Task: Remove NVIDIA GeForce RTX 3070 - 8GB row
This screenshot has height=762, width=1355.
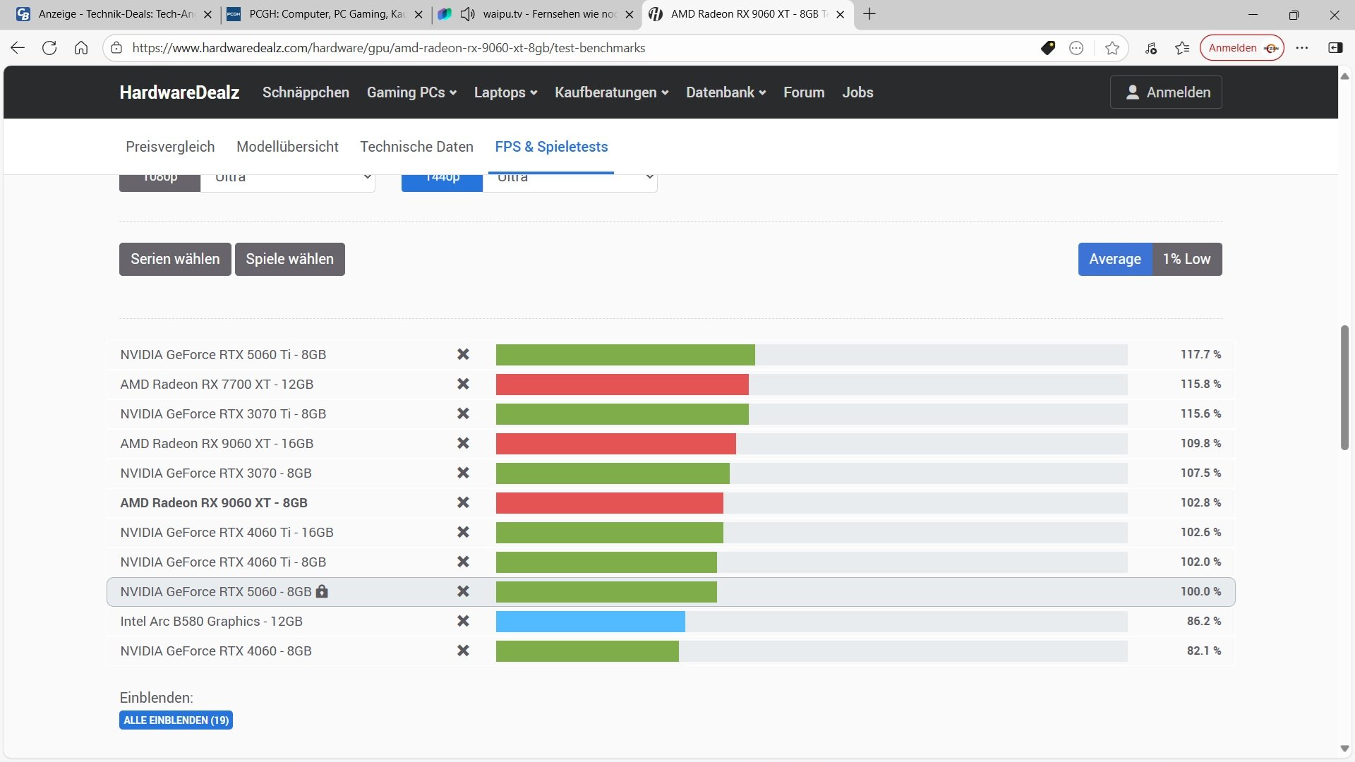Action: coord(463,473)
